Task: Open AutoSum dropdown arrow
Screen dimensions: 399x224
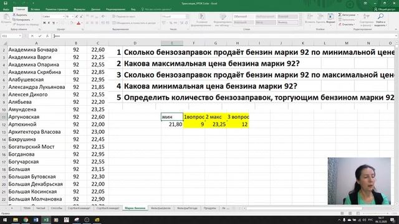Action: click(357, 15)
